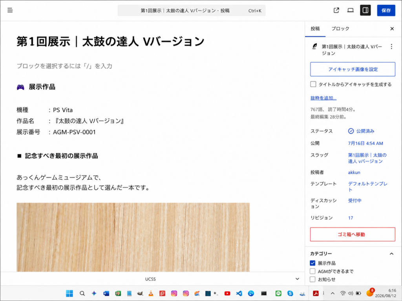The image size is (402, 301).
Task: Close the settings sidebar with X
Action: click(392, 29)
